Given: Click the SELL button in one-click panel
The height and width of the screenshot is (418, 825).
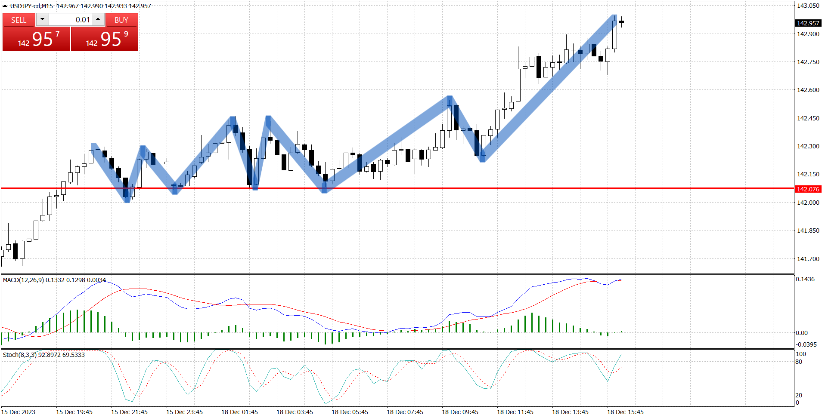Looking at the screenshot, I should click(19, 20).
